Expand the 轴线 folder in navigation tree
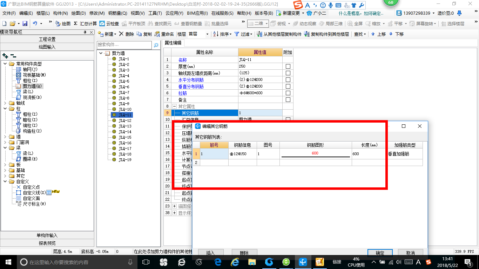 (5, 103)
